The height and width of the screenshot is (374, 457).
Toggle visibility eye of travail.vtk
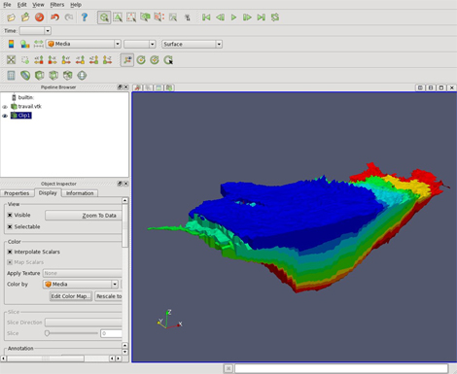[x=5, y=107]
